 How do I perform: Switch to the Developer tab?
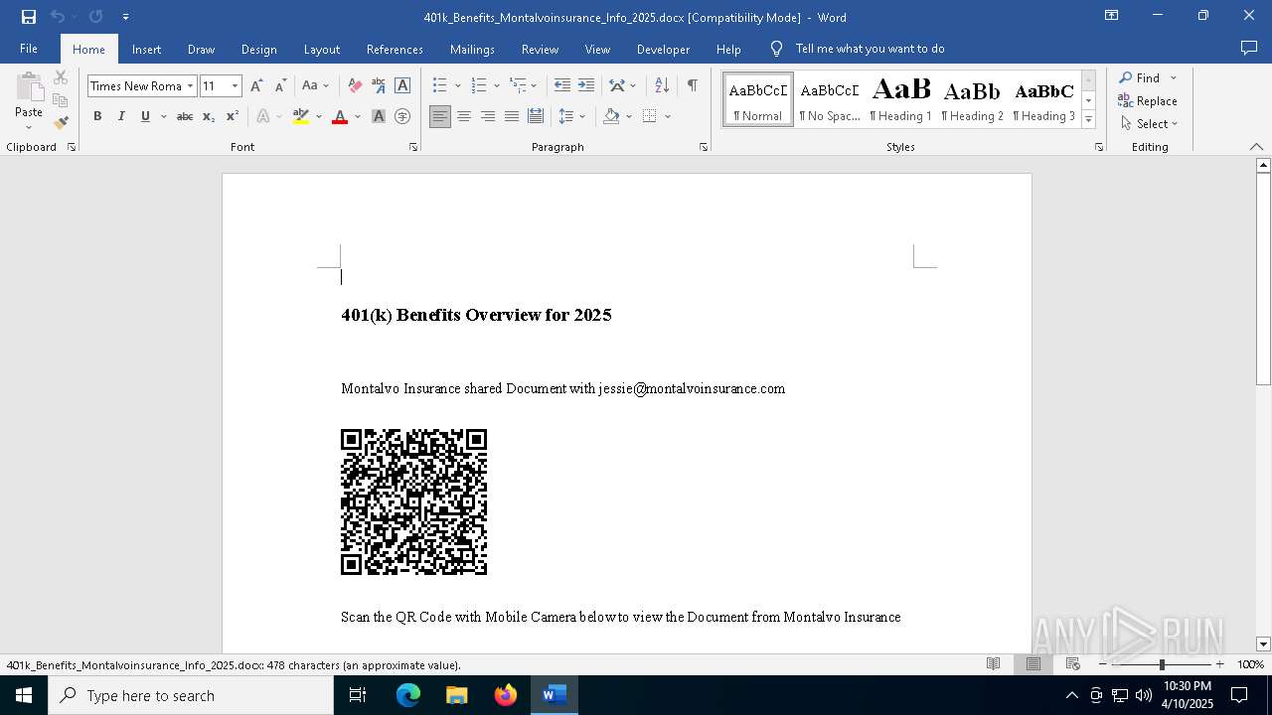663,49
